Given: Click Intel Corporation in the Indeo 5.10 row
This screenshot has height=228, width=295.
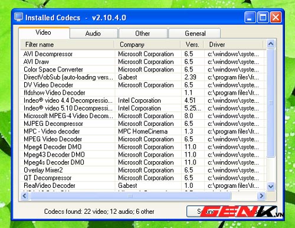Looking at the screenshot, I should [x=139, y=108].
